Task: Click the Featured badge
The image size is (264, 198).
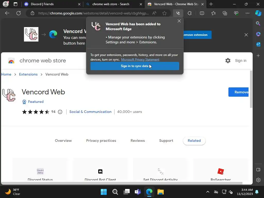Action: pos(33,102)
